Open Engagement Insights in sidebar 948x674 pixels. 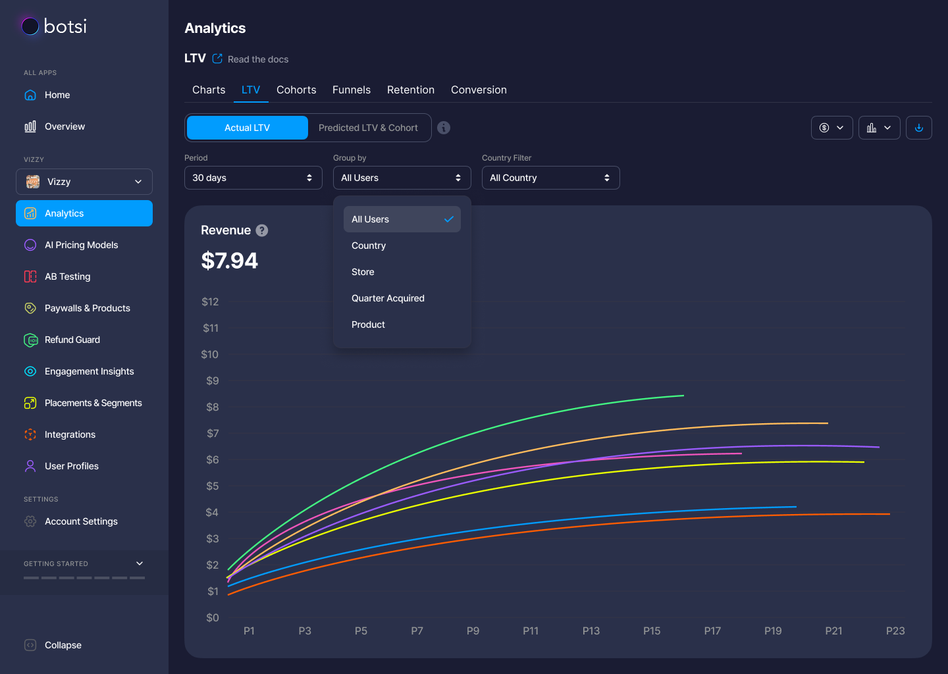89,371
